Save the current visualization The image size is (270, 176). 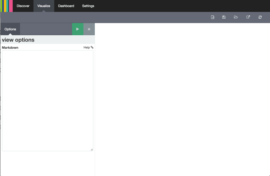[224, 17]
